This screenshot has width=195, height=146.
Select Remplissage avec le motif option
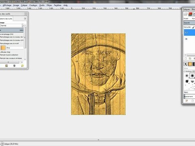(x=9, y=43)
